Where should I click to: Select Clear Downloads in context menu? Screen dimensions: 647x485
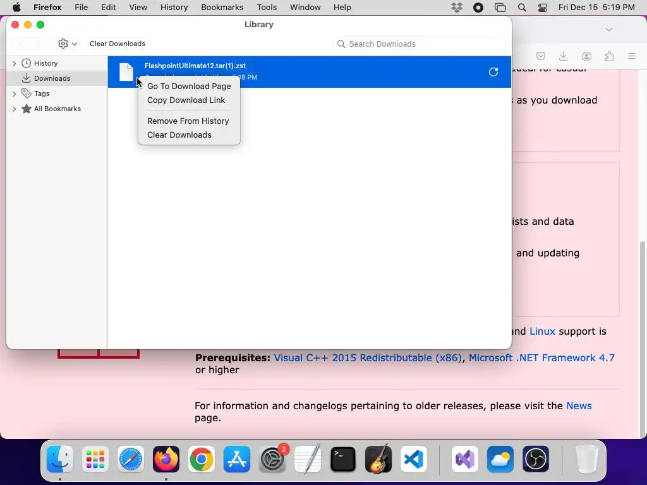click(179, 135)
